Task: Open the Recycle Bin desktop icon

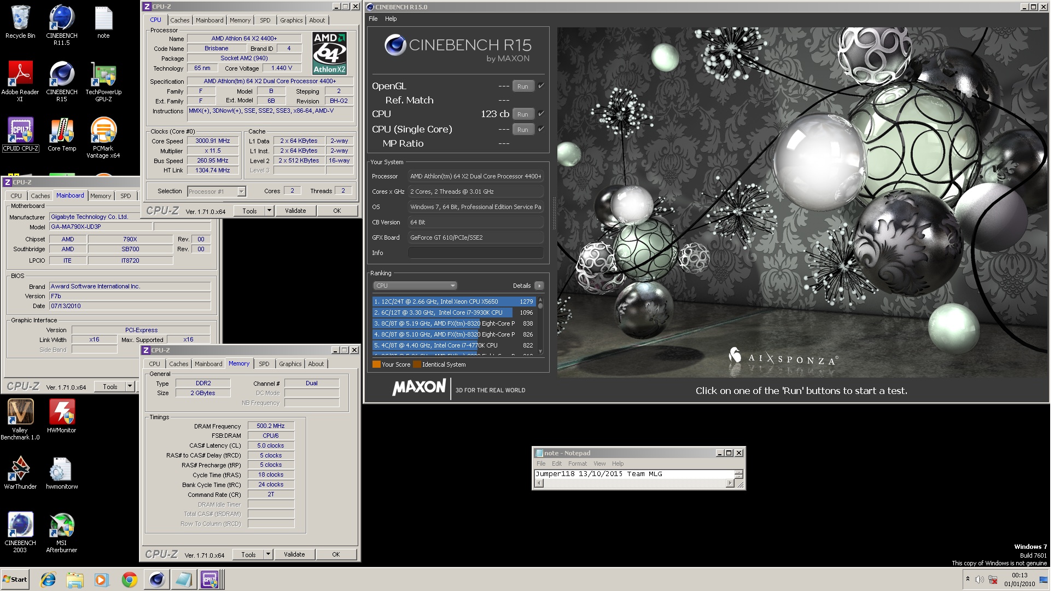Action: 20,22
